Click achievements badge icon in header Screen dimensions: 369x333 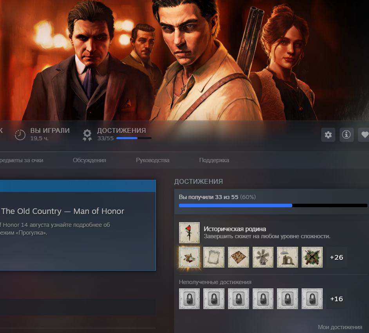click(87, 135)
